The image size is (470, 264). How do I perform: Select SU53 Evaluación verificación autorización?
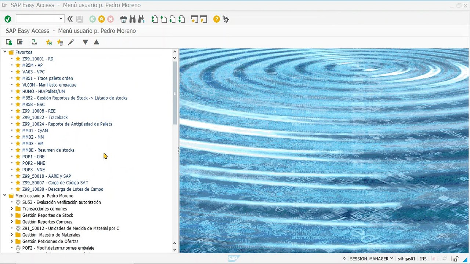(61, 202)
